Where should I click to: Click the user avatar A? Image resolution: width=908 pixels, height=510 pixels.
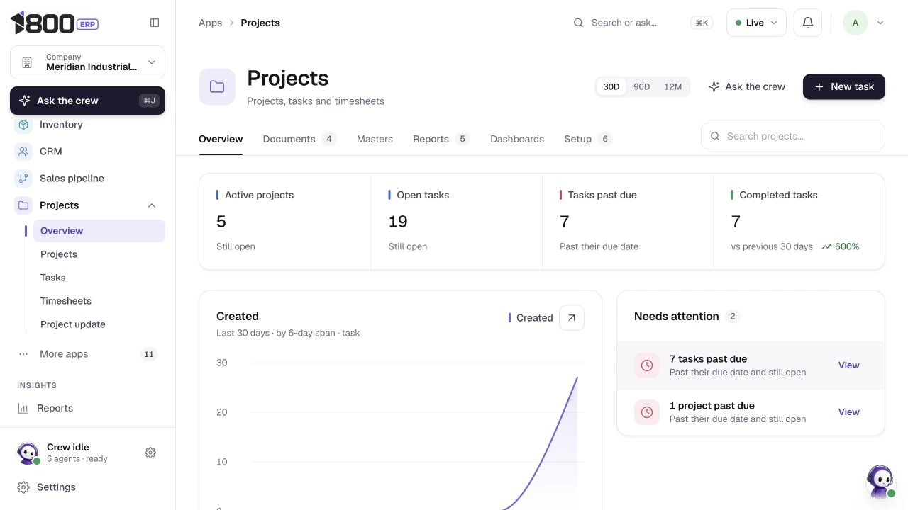coord(856,23)
